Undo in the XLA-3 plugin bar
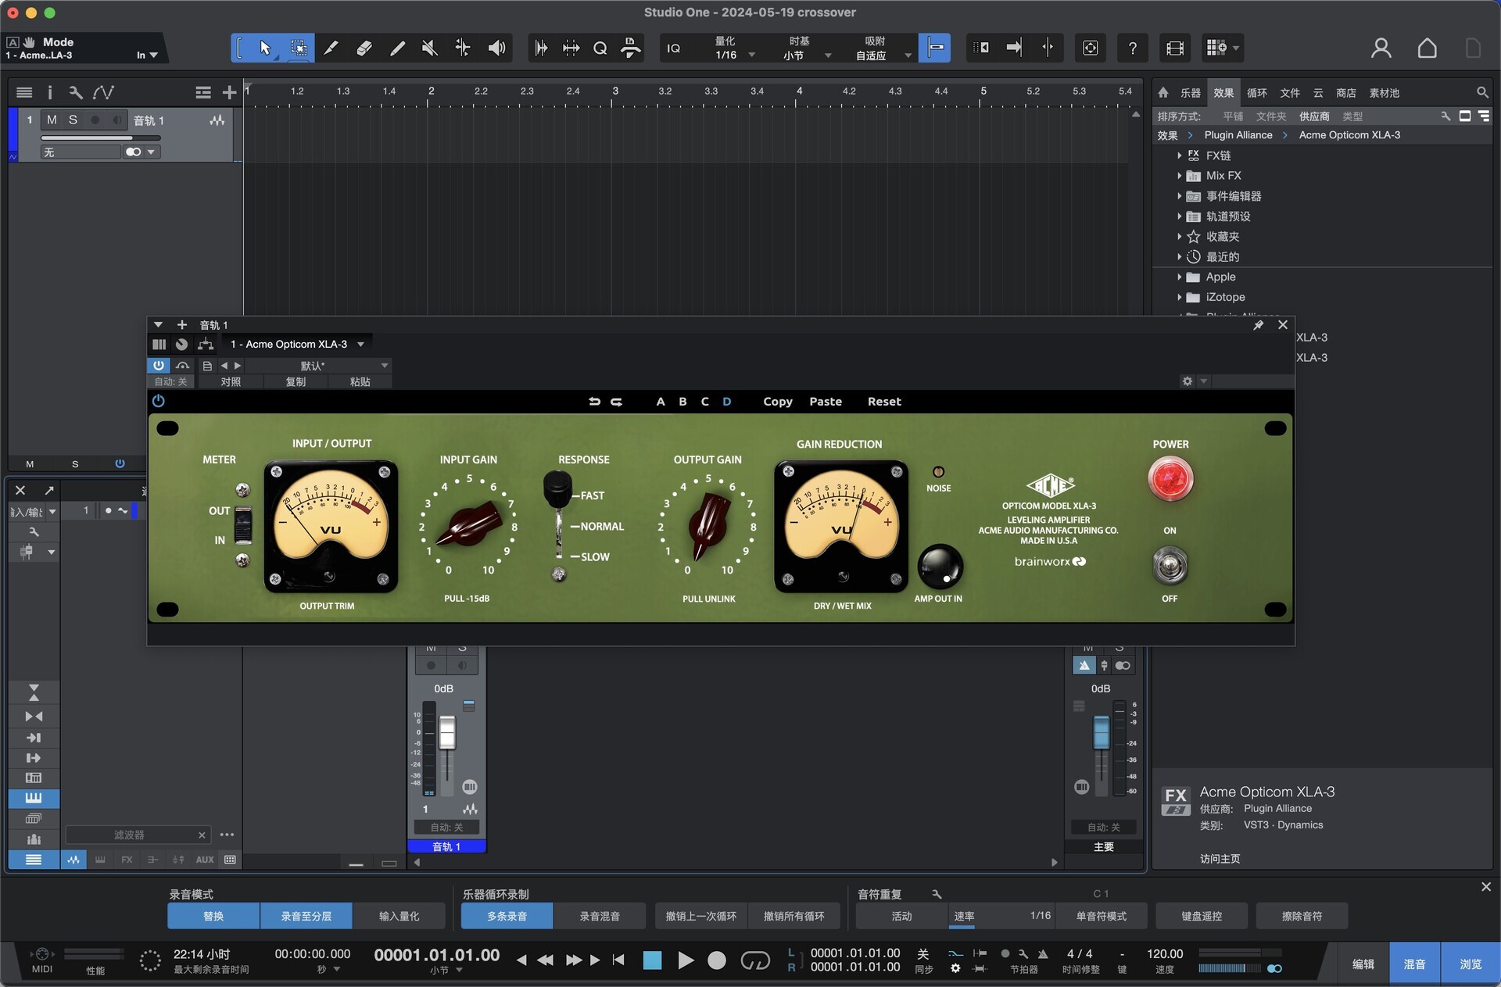This screenshot has height=987, width=1501. (x=594, y=402)
